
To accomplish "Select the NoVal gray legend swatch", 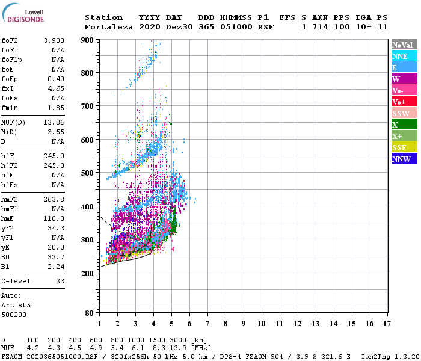I will [404, 45].
